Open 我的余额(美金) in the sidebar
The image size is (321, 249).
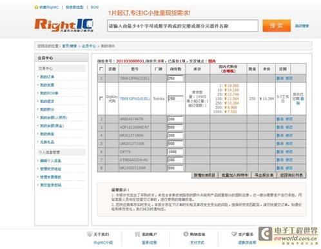click(52, 125)
